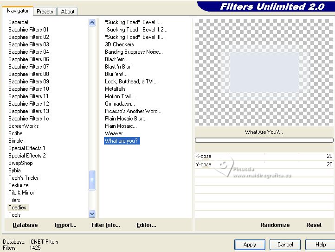Screen dimensions: 335x252
Task: Select Sapphire Filters 07
Action: 29,67
